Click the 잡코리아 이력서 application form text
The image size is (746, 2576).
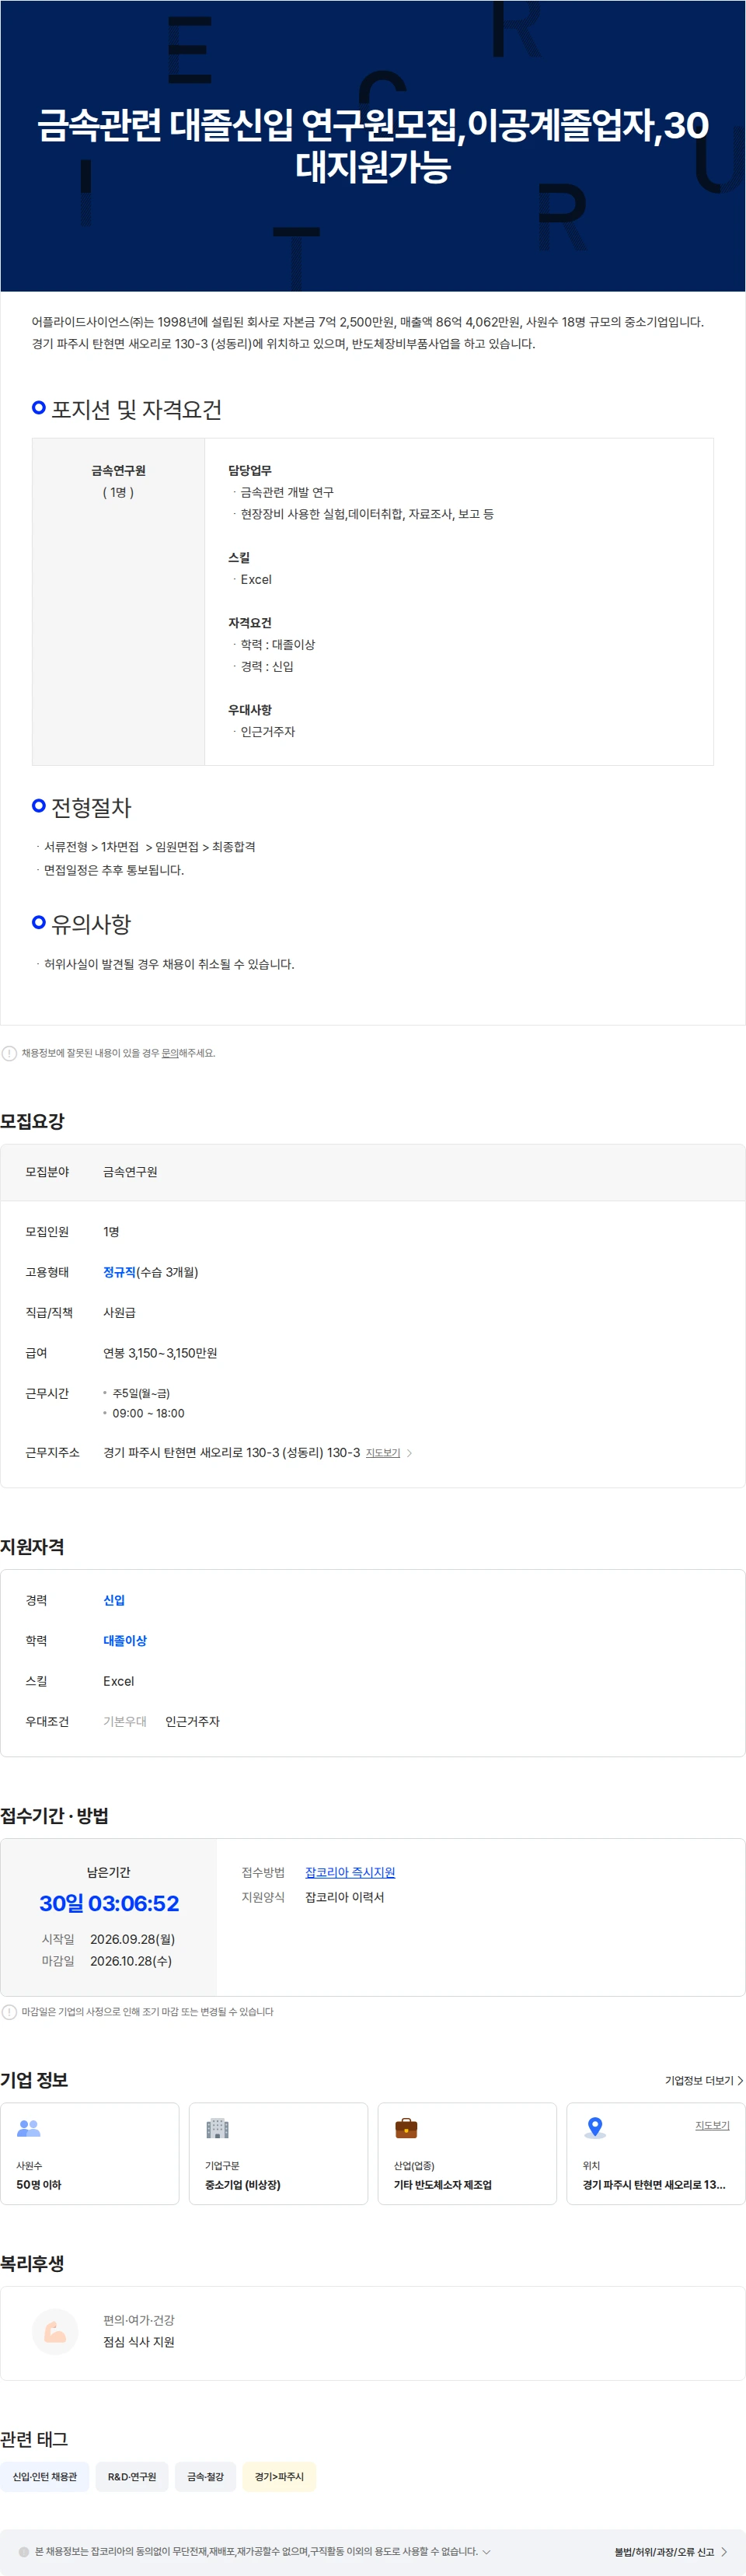coord(345,1897)
